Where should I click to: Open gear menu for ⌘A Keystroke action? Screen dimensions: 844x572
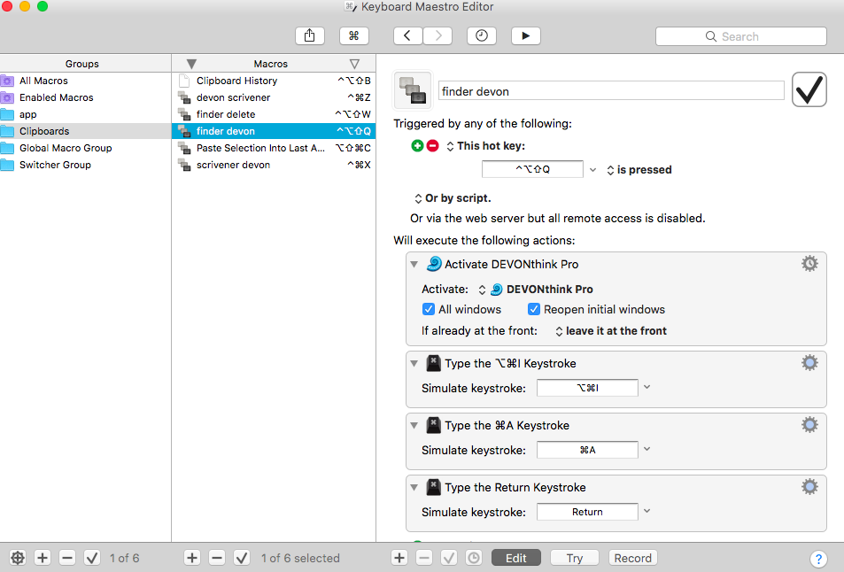(809, 425)
